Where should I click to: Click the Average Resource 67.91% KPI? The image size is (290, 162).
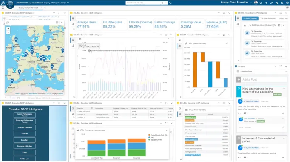89,24
